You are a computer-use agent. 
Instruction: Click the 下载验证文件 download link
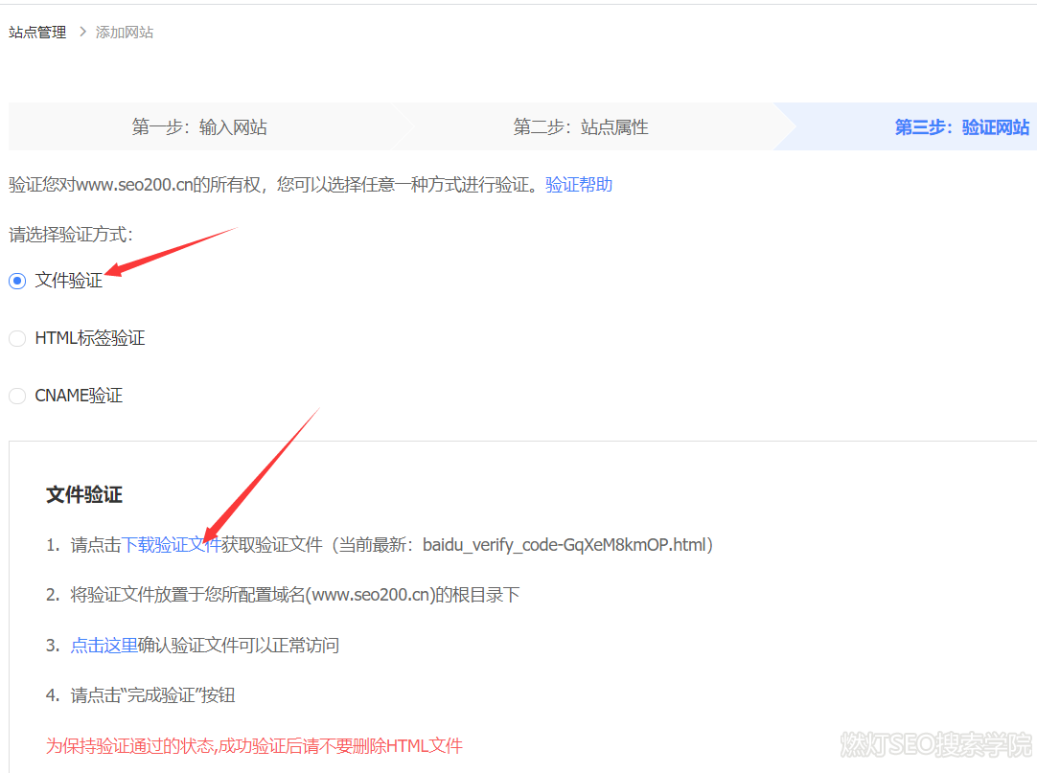tap(171, 545)
